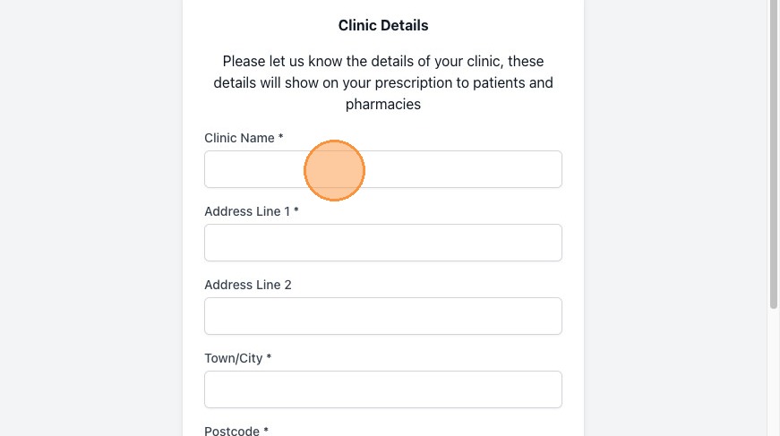
Task: Click the Clinic Details heading
Action: 383,25
